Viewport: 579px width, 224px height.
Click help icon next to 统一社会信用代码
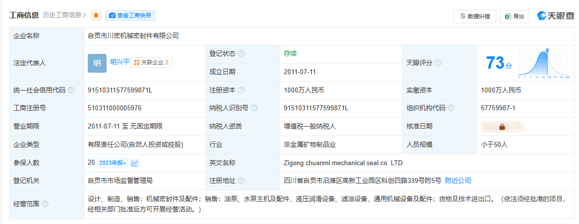(71, 90)
